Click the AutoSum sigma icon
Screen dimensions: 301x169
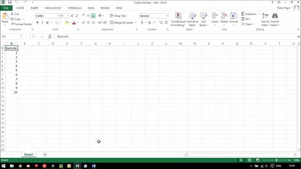(243, 14)
